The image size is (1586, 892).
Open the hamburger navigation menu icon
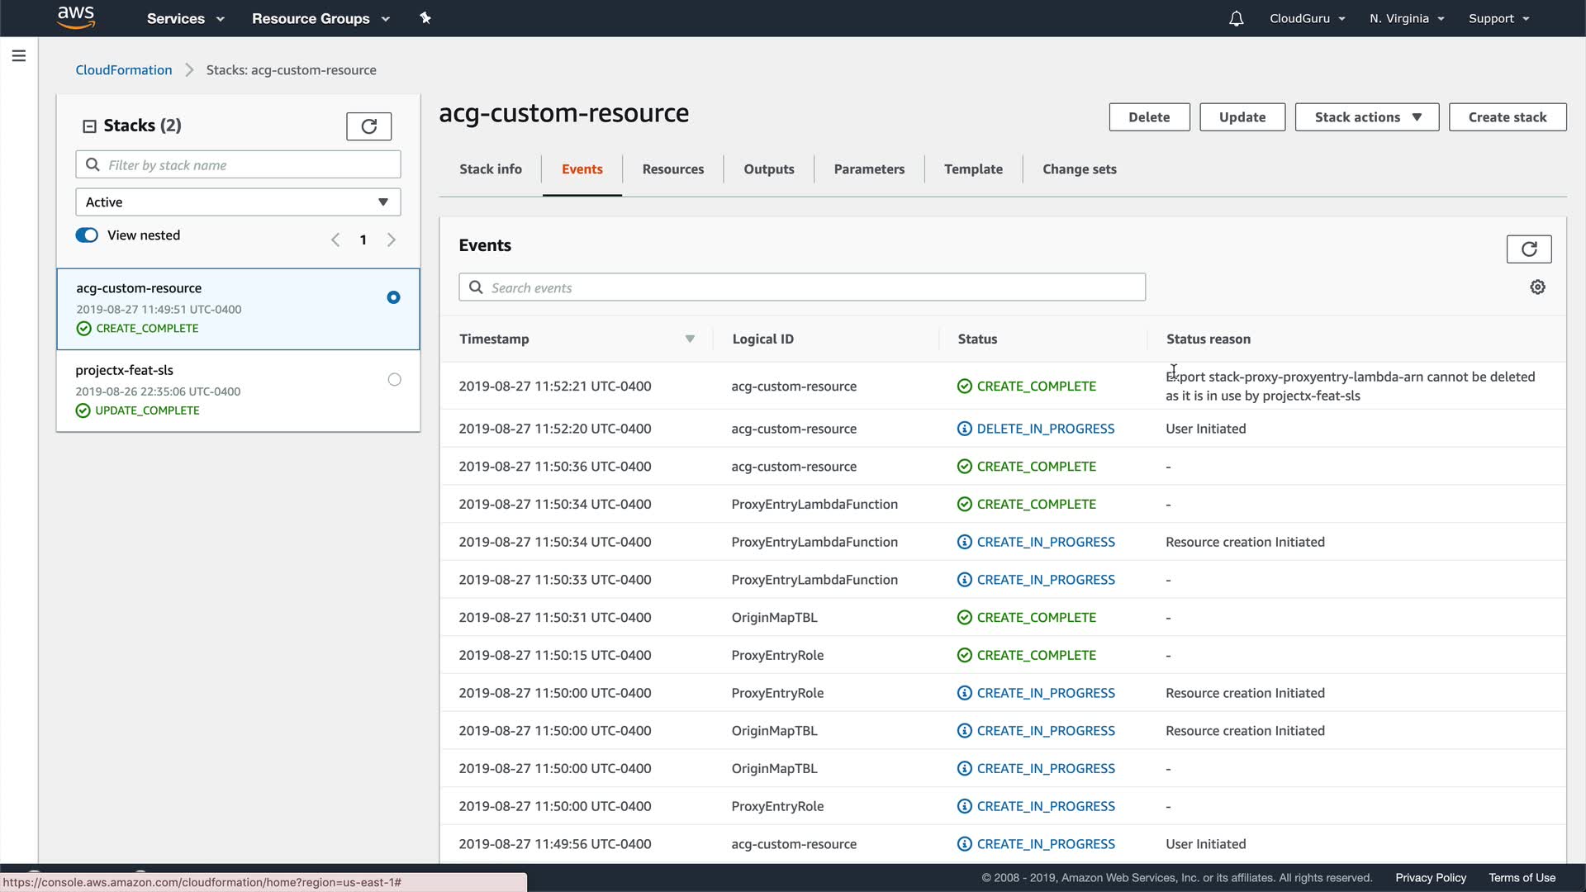(x=19, y=56)
